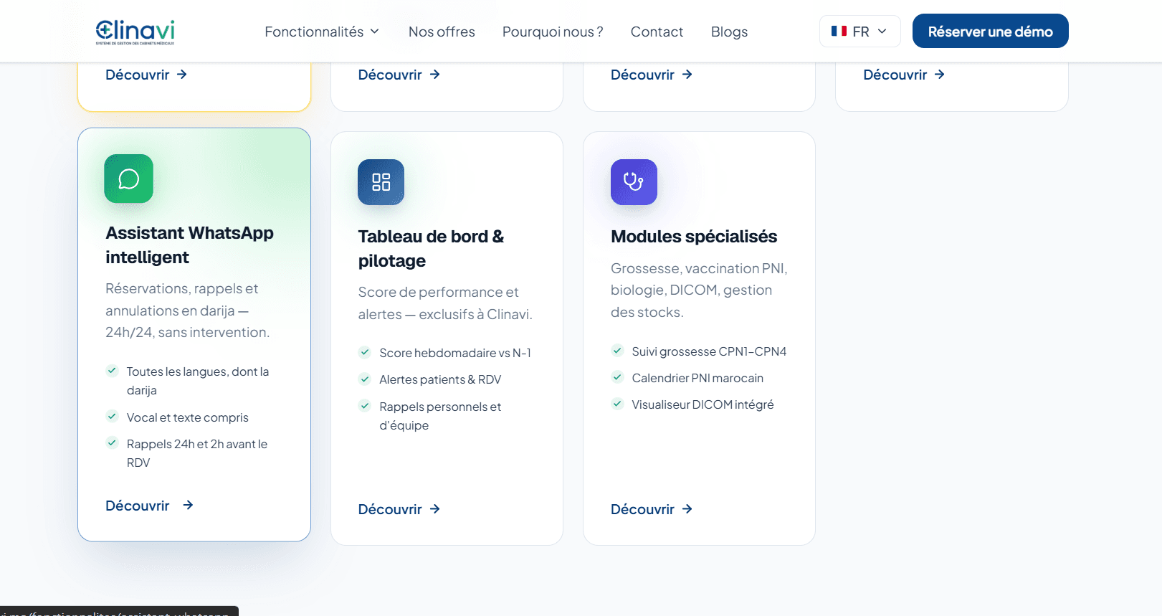Follow Découvrir in the Tableau de bord card
The height and width of the screenshot is (616, 1162).
point(399,509)
